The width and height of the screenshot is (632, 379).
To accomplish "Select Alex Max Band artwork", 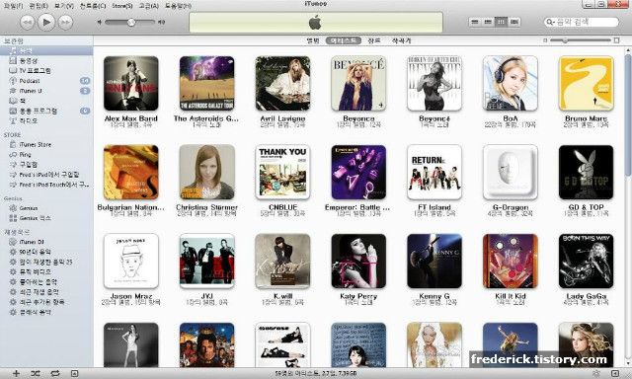I will click(131, 83).
